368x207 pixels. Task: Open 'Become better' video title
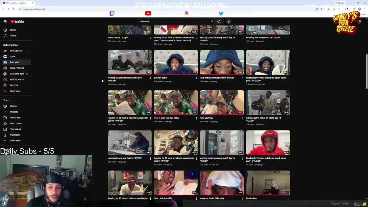tap(160, 78)
